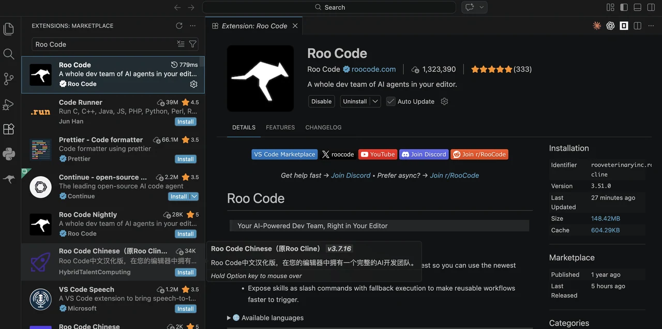
Task: Open Extensions view more actions menu
Action: point(193,26)
